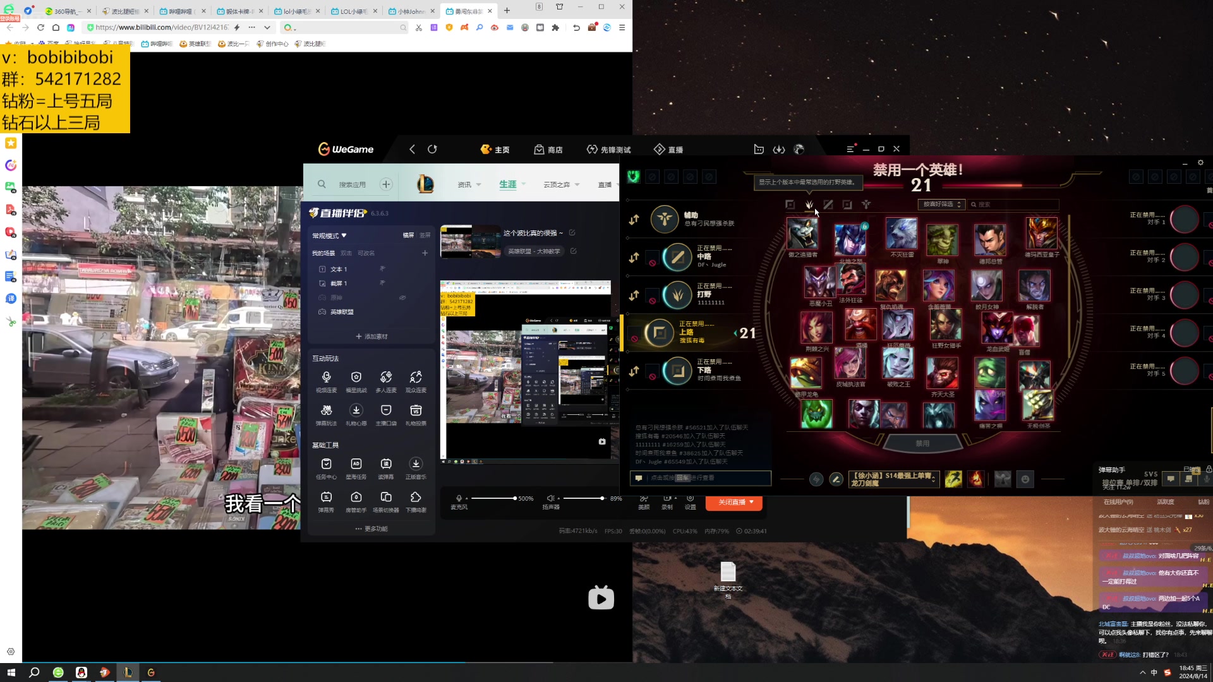Screen dimensions: 1213x682
Task: Open 先锋测试 tab in WeGame
Action: point(609,150)
